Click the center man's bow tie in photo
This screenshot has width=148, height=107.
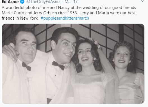pyautogui.click(x=58, y=65)
